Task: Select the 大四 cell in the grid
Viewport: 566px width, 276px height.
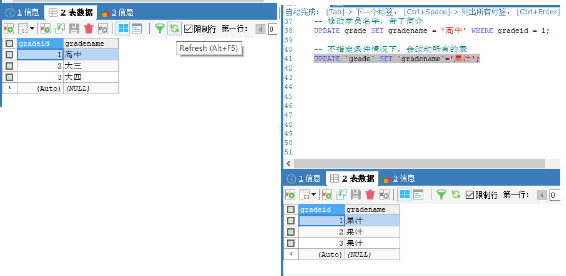Action: pyautogui.click(x=91, y=77)
